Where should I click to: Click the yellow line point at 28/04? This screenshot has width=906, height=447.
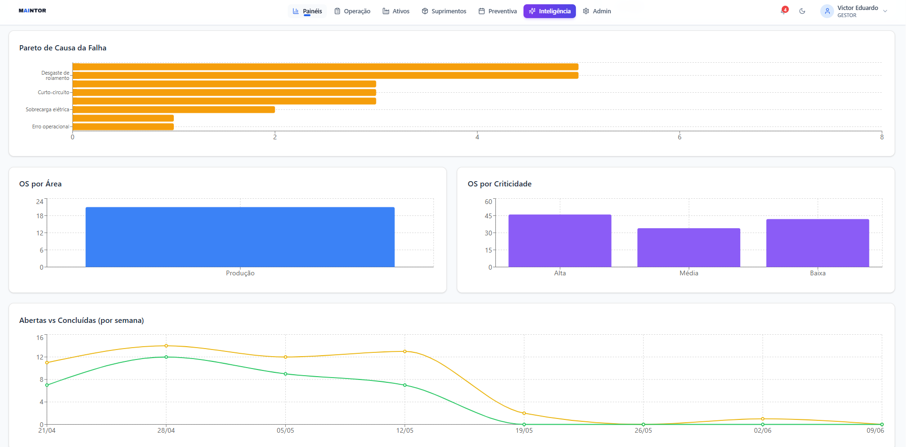[166, 346]
